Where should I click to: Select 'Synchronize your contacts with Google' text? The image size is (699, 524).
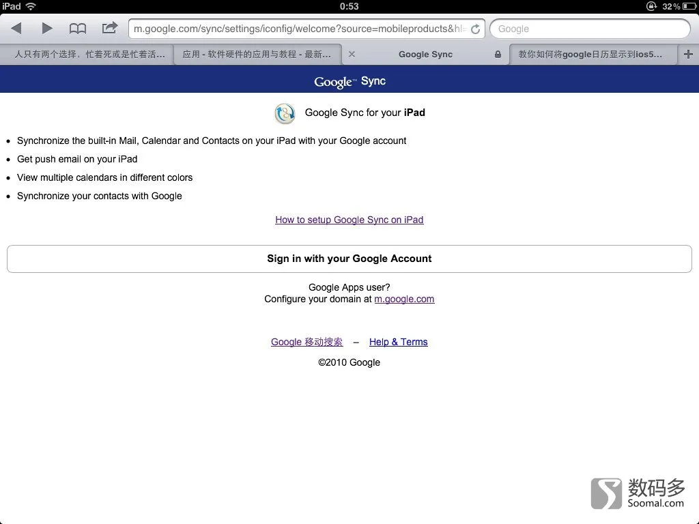pos(100,196)
